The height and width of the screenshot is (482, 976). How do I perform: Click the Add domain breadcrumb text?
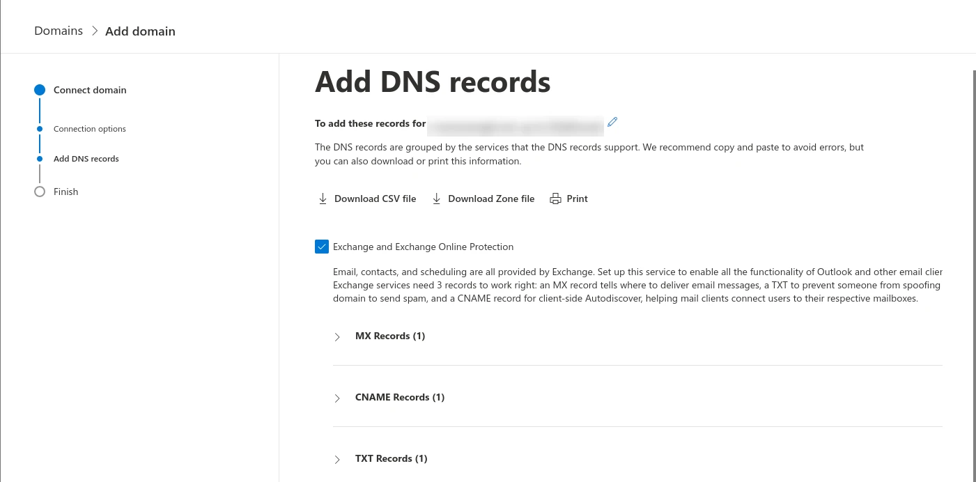click(x=140, y=31)
